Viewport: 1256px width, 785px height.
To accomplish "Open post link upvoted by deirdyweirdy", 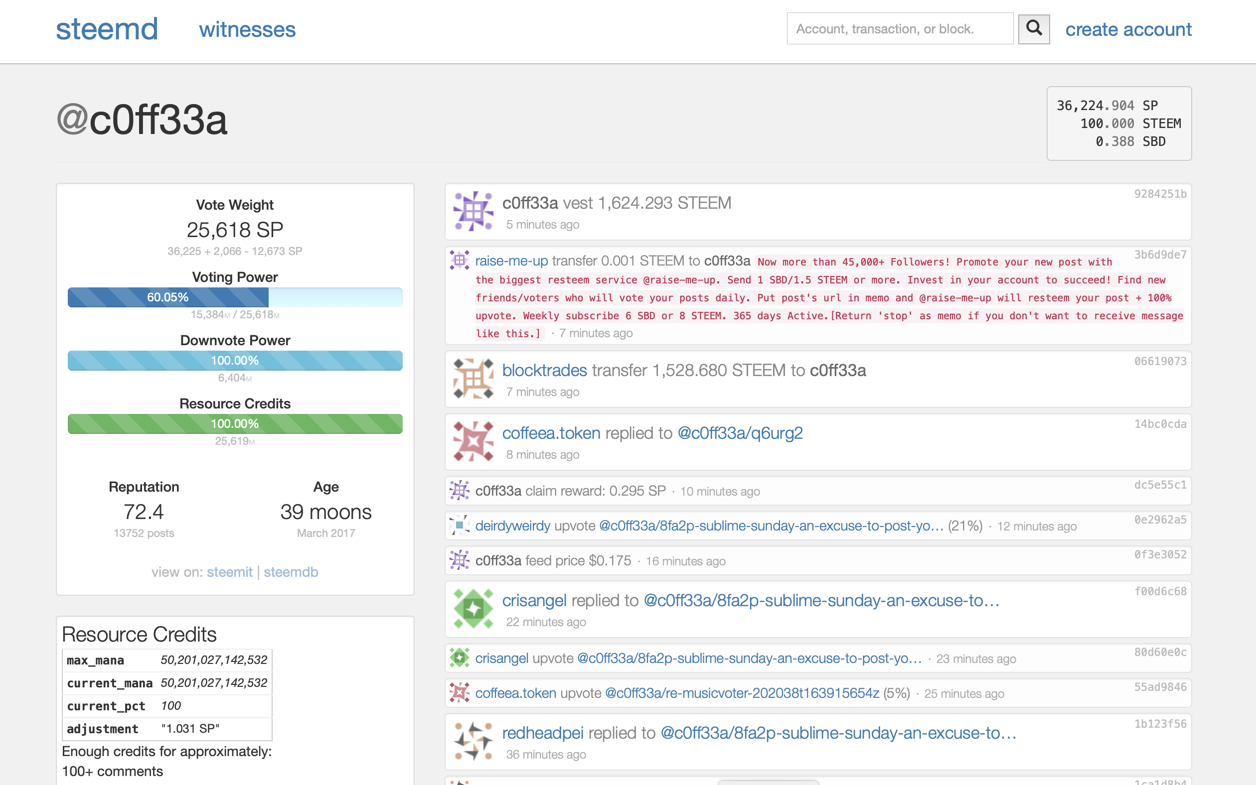I will tap(772, 526).
